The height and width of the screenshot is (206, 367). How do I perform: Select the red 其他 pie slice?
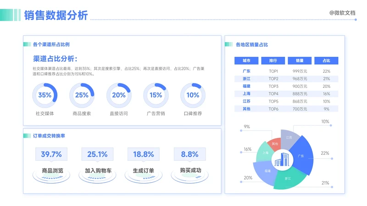pos(274,144)
